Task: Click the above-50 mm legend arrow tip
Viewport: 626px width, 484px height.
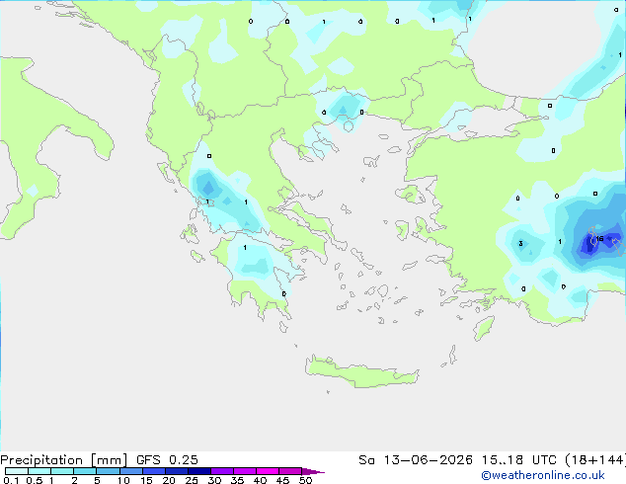Action: click(313, 471)
